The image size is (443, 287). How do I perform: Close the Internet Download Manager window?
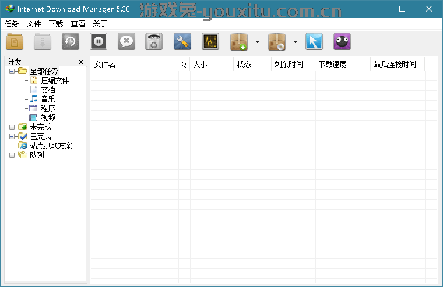coord(429,9)
